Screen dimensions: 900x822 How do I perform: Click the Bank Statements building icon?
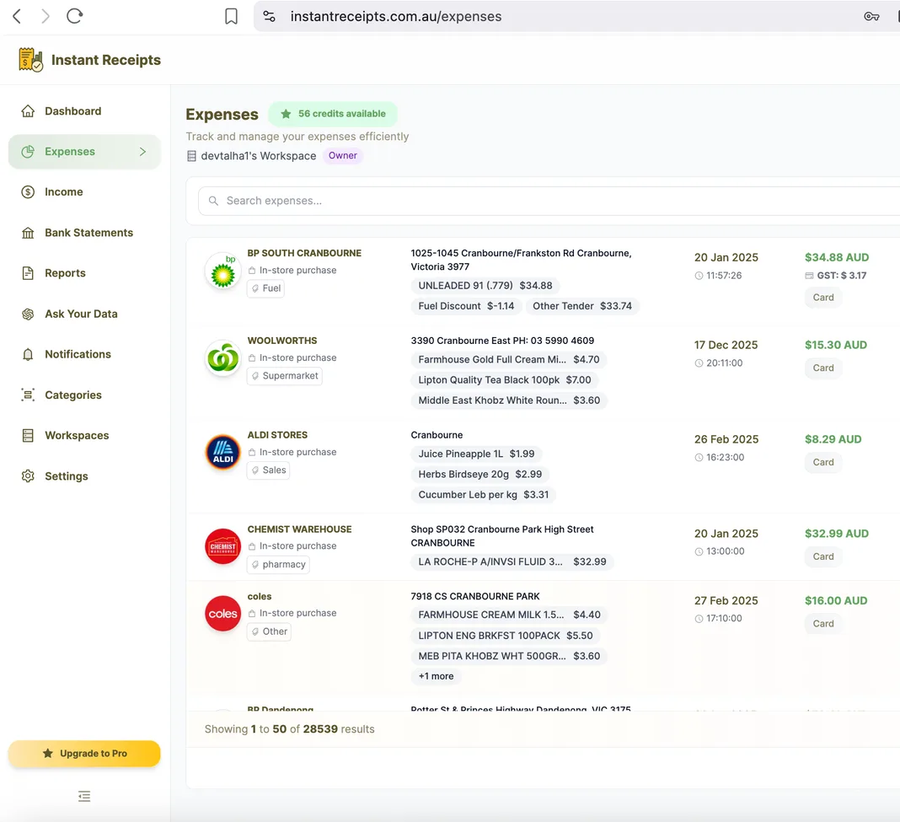click(x=28, y=233)
